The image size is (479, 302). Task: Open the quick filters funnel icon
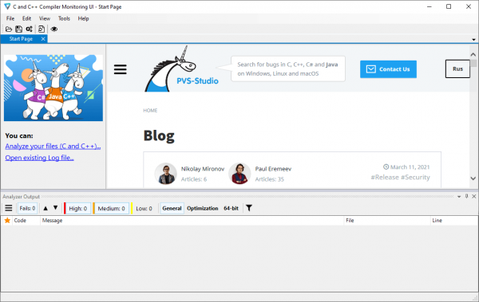(x=249, y=208)
